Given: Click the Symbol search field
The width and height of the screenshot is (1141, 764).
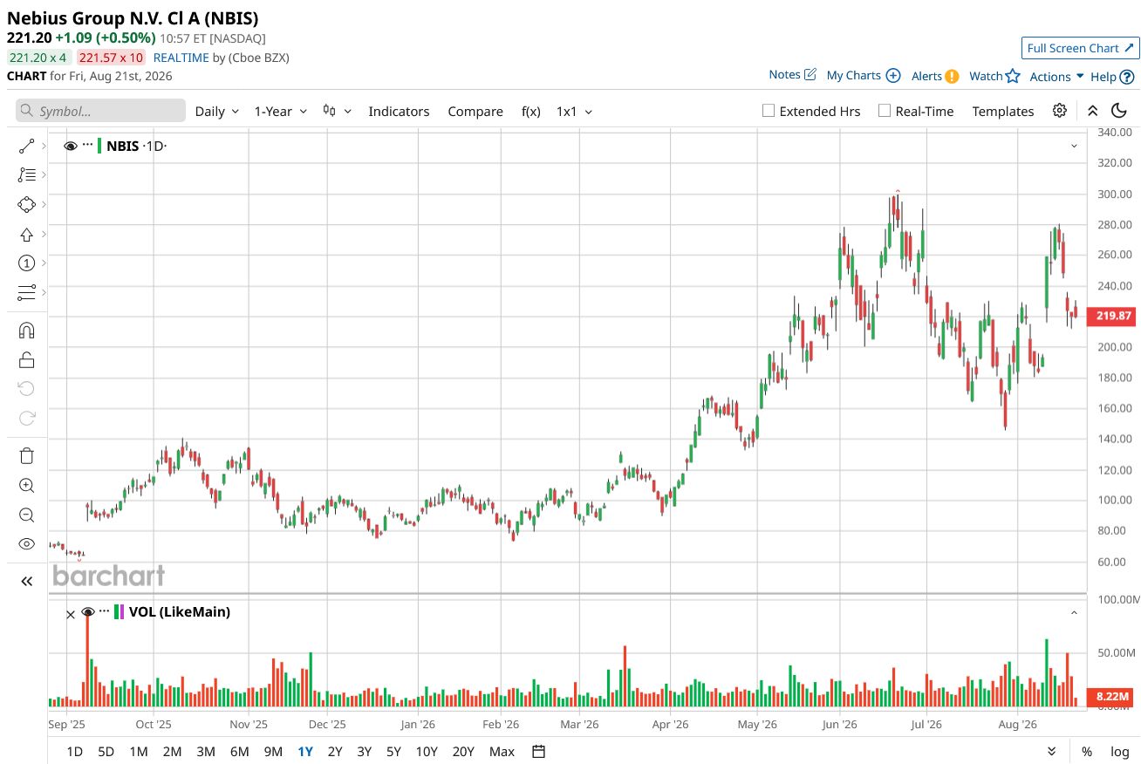Looking at the screenshot, I should click(100, 111).
